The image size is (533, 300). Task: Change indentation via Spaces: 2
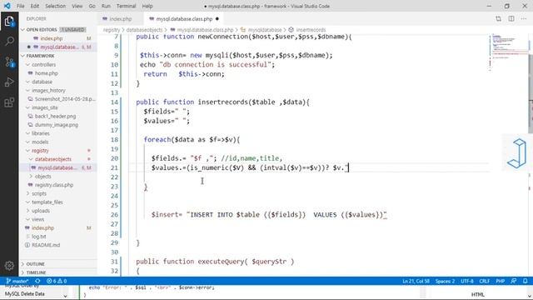[x=445, y=282]
